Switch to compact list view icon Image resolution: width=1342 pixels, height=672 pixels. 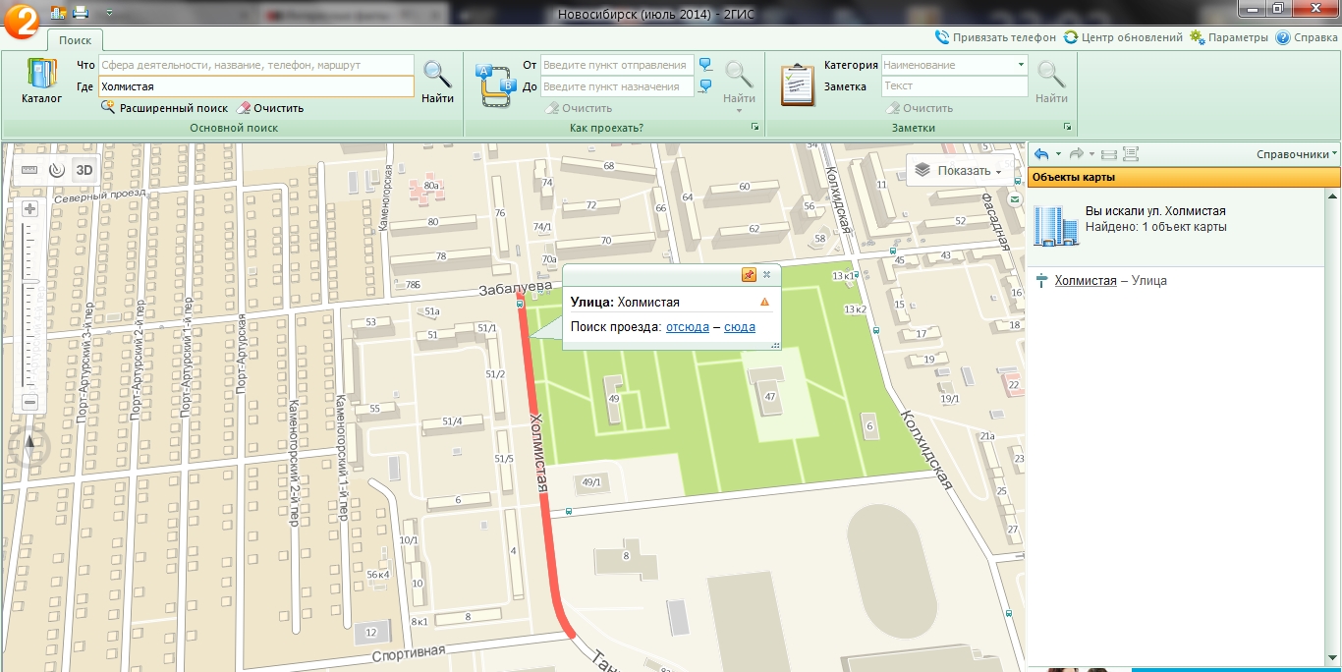[1108, 154]
